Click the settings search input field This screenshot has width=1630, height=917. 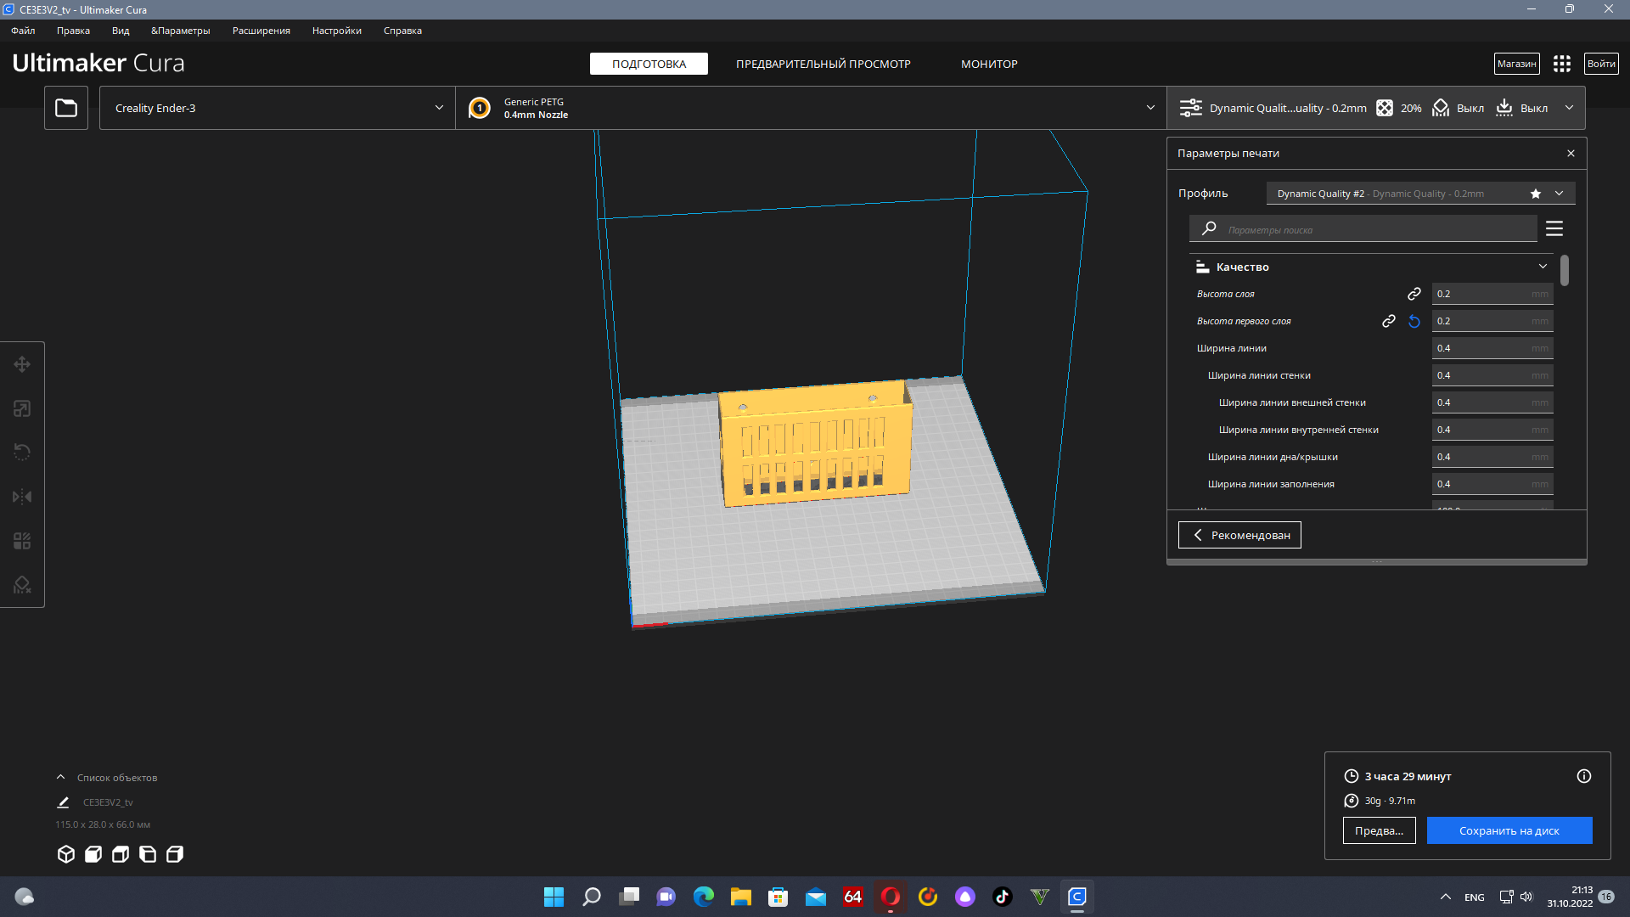coord(1375,229)
